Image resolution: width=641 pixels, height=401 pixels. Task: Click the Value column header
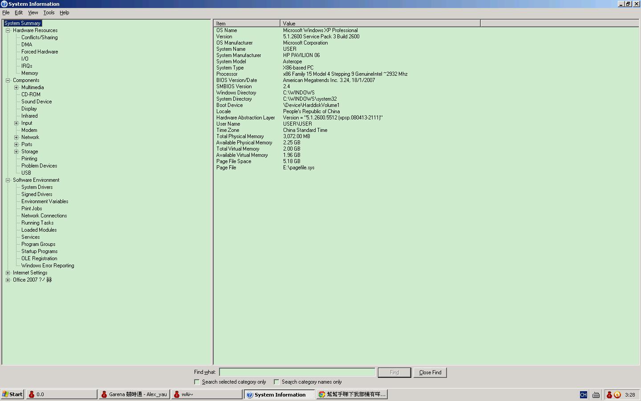tap(381, 23)
